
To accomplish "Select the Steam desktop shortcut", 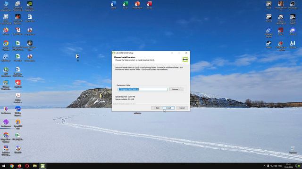I will tap(269, 45).
